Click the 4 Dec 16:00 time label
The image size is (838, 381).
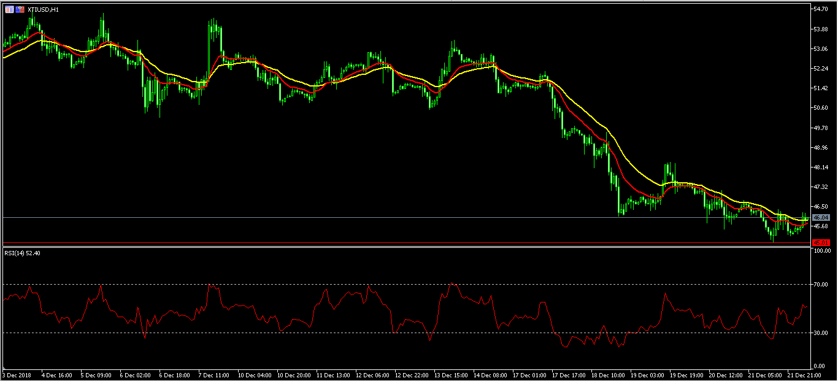[56, 374]
